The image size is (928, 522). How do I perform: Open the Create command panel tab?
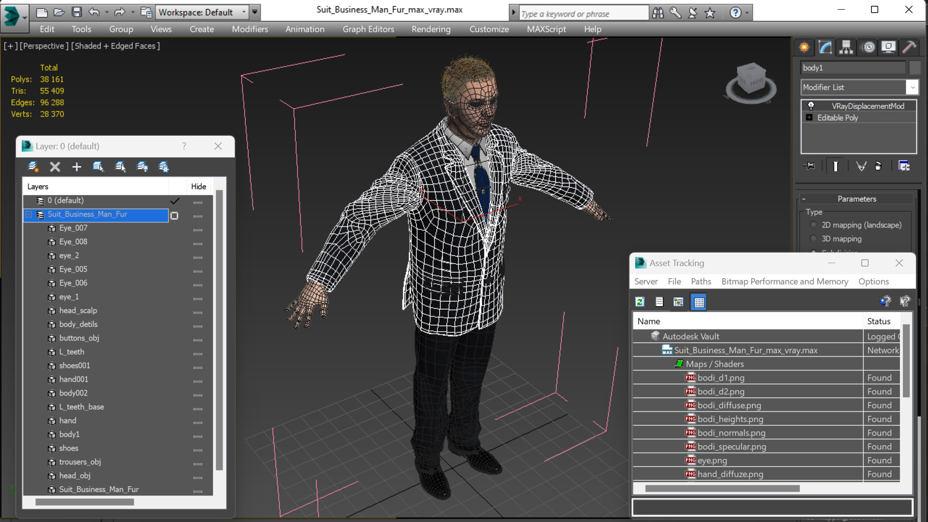tap(804, 47)
